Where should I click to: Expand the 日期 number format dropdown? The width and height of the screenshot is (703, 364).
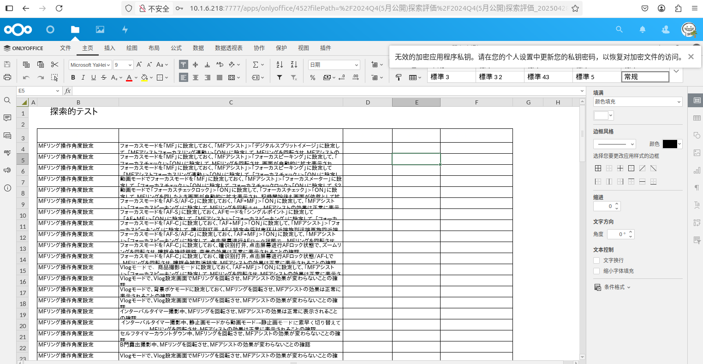[334, 65]
